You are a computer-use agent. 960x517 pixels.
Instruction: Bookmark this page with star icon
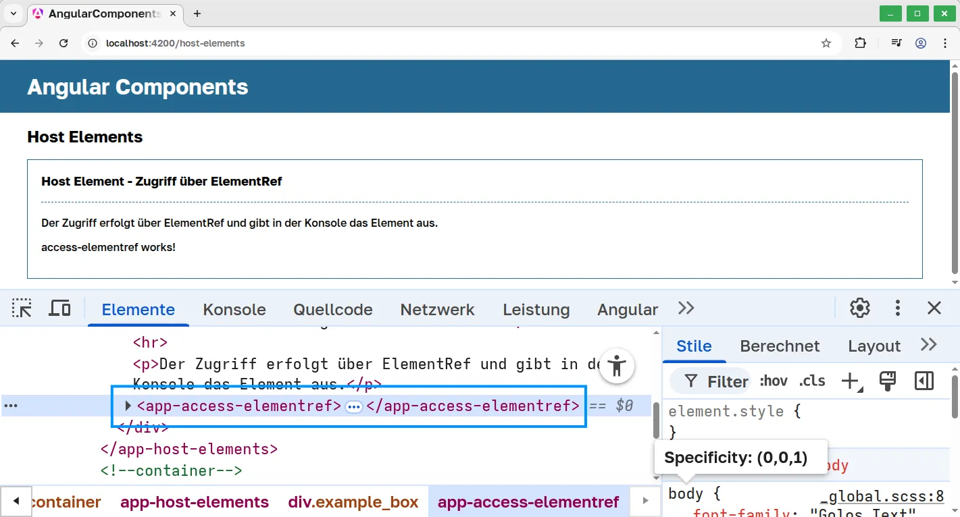coord(826,43)
